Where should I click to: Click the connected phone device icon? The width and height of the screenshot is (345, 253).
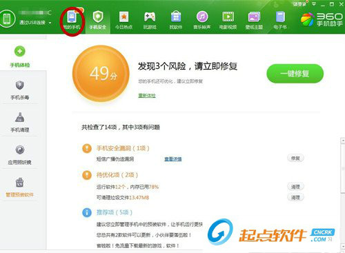(x=7, y=19)
